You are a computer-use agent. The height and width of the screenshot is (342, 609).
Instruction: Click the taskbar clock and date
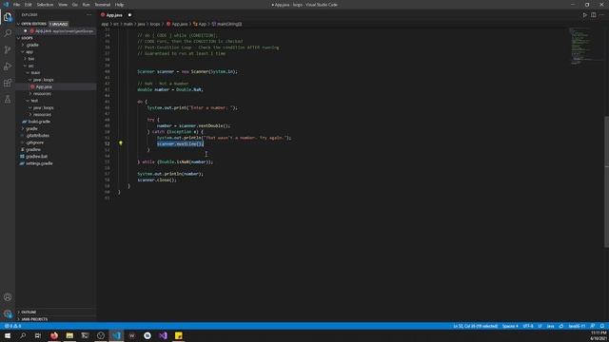[599, 335]
